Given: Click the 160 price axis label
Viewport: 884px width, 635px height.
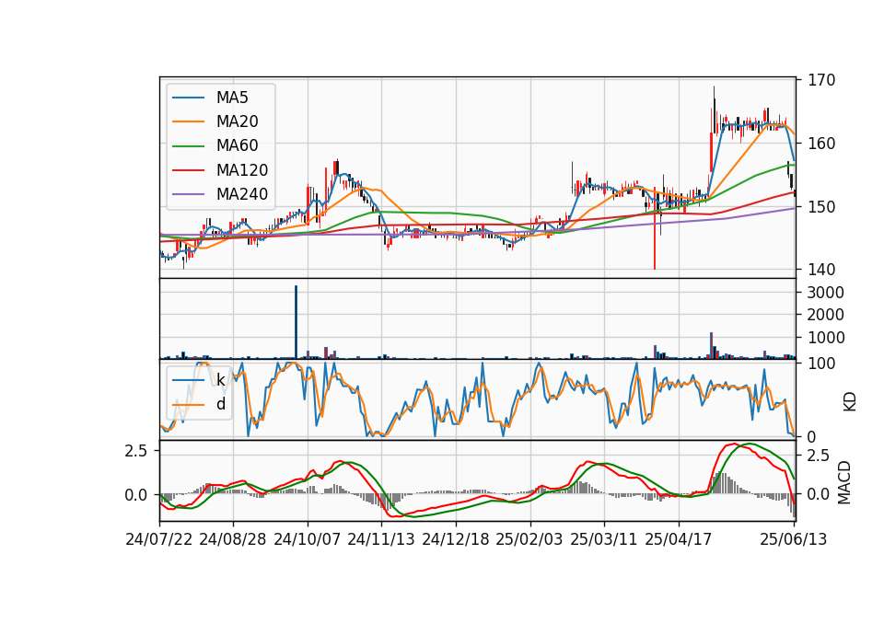Looking at the screenshot, I should pyautogui.click(x=821, y=144).
